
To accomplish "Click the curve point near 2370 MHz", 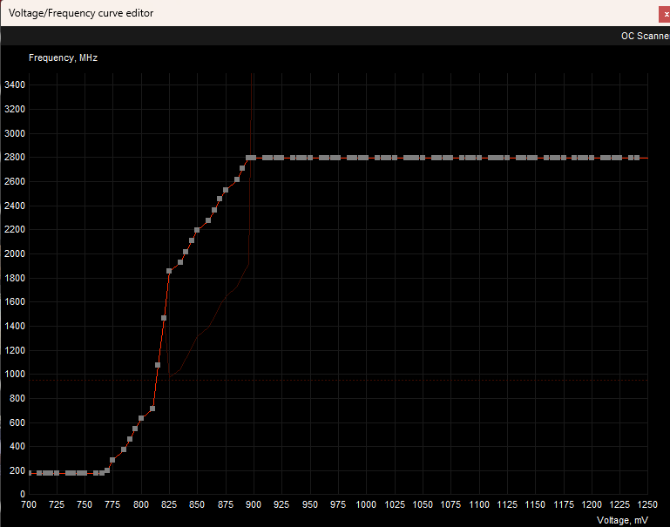I will [x=214, y=210].
